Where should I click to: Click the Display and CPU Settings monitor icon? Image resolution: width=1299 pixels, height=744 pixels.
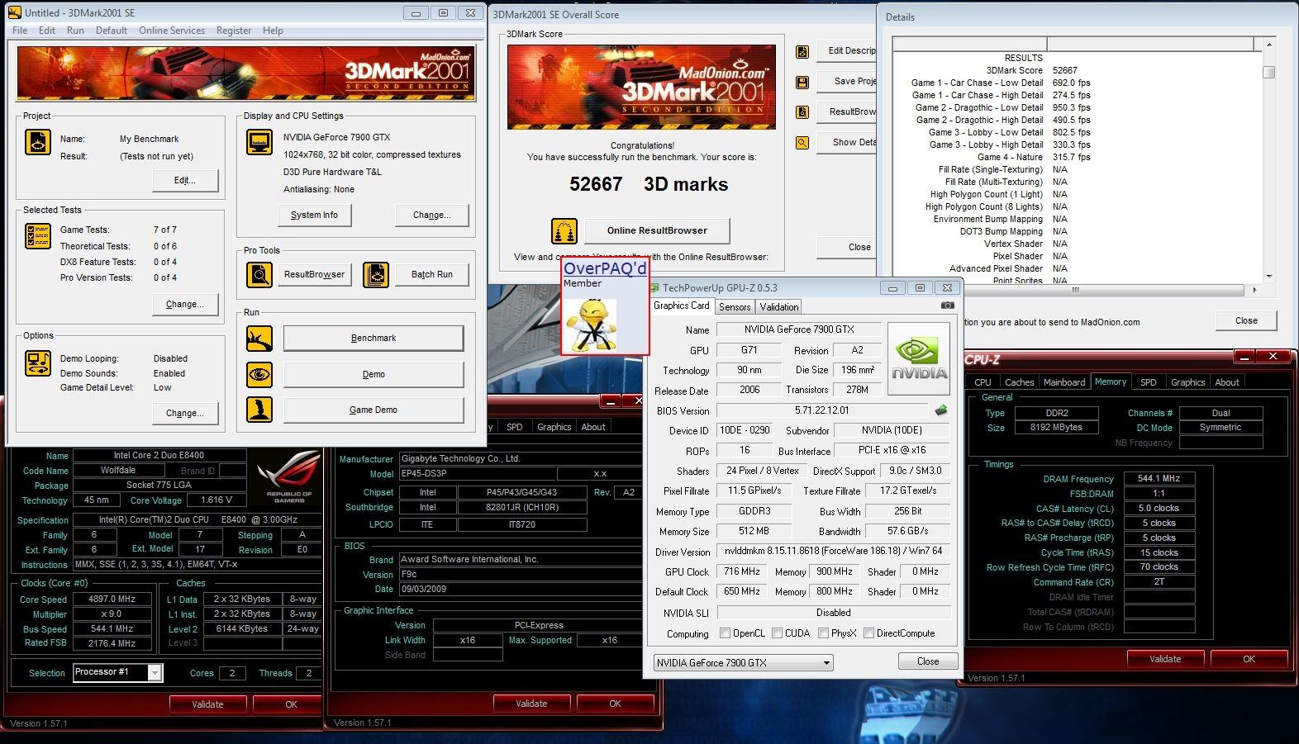(x=259, y=142)
